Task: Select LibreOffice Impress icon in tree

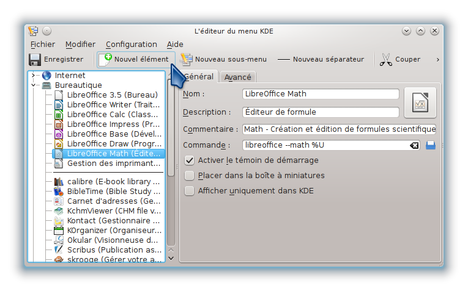Action: pos(59,124)
